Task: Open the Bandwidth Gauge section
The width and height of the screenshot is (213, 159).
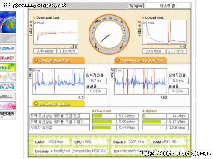Action: [x=59, y=103]
